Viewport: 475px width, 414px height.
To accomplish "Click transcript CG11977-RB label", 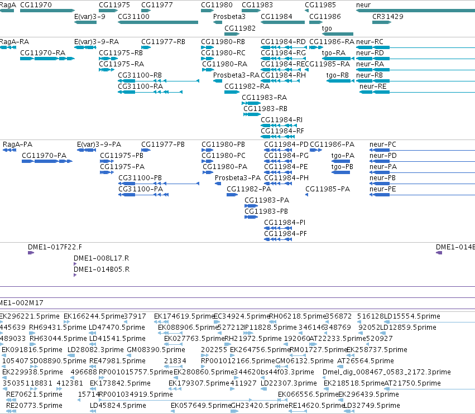I will click(x=163, y=42).
